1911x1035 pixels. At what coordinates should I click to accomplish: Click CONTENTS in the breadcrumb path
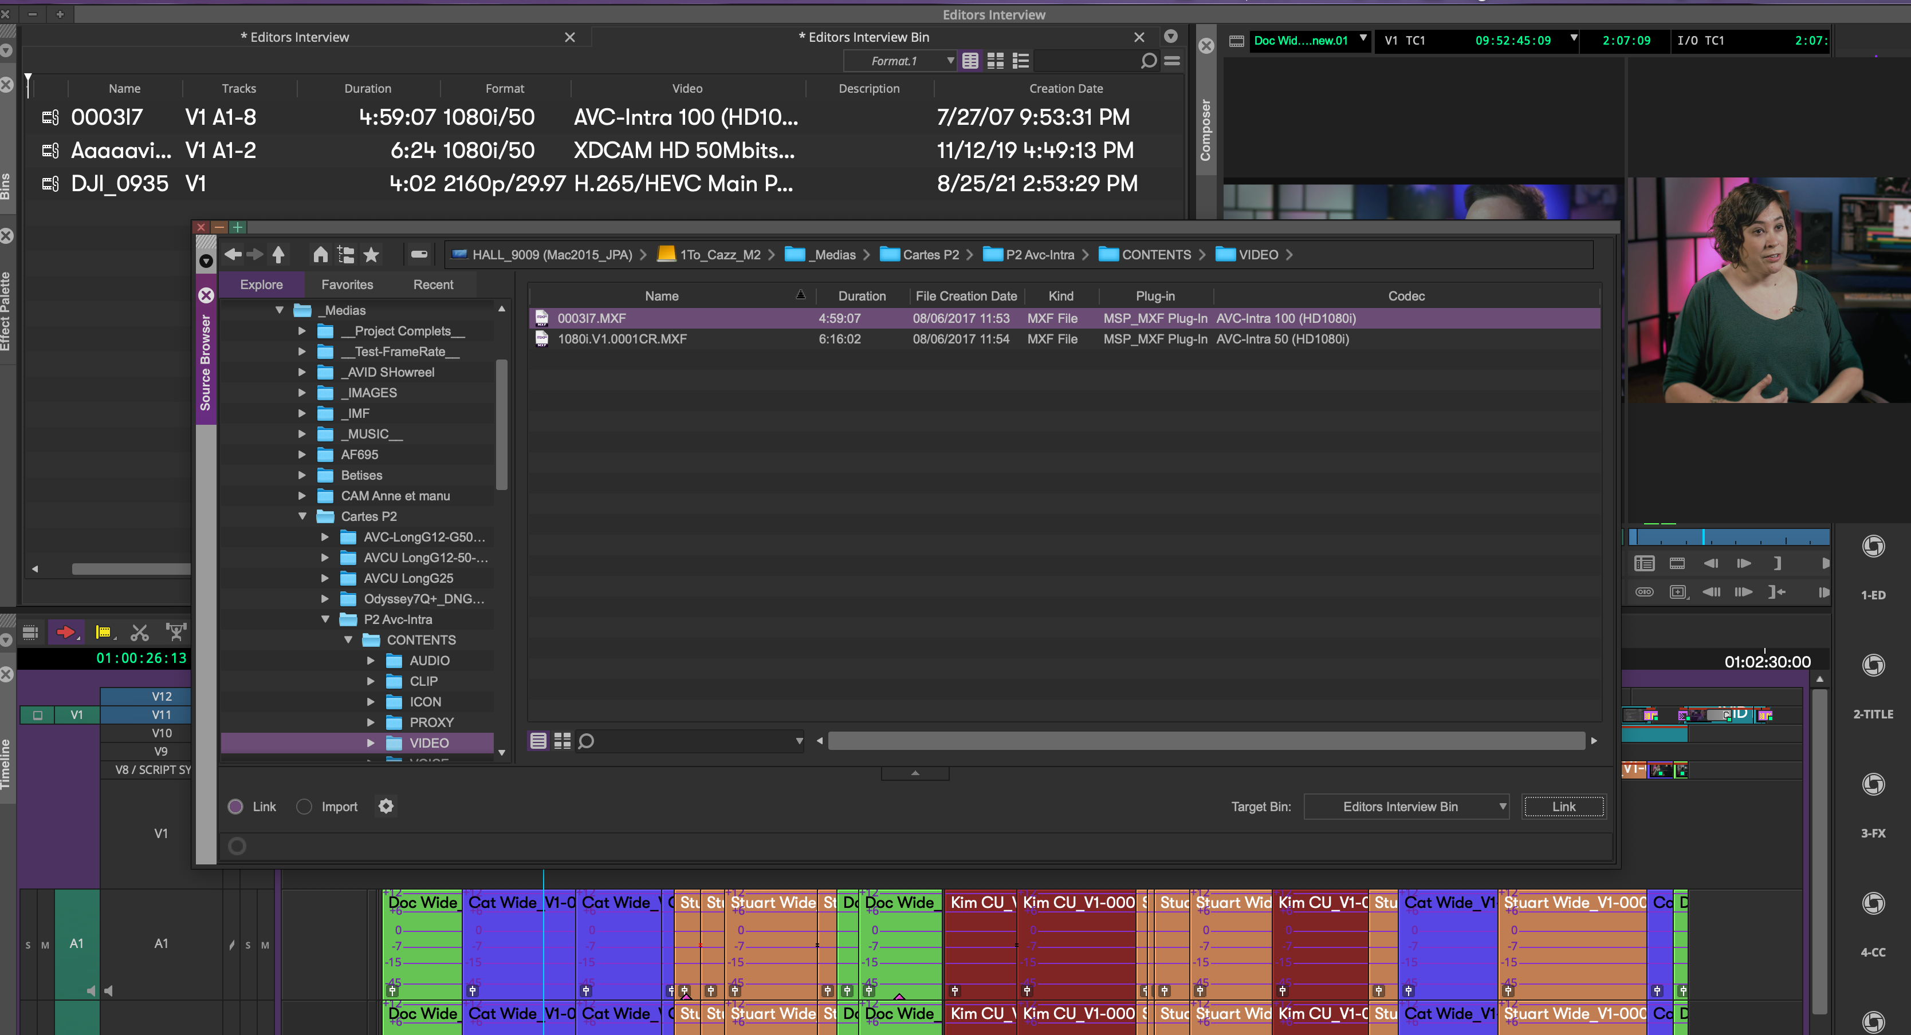1155,255
